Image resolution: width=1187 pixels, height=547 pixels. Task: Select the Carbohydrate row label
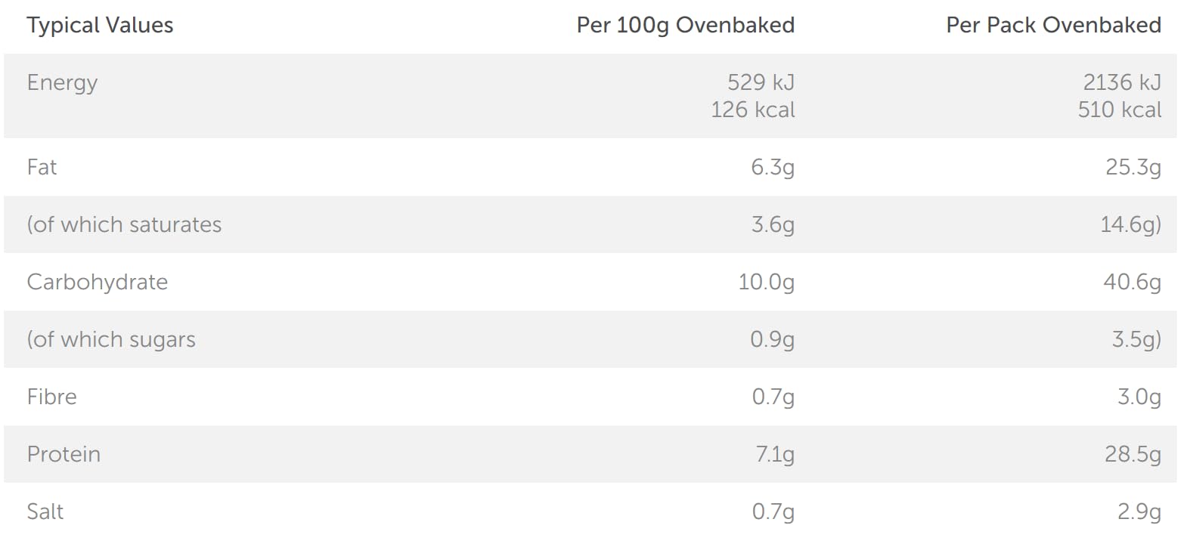[98, 283]
